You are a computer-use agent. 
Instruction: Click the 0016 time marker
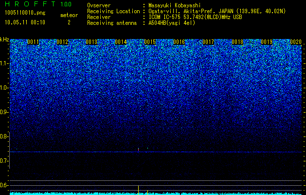[179, 42]
